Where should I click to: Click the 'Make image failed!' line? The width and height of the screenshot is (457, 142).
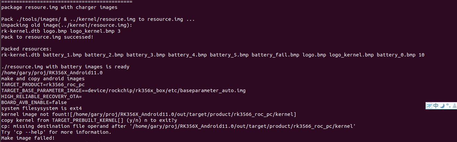[x=28, y=138]
